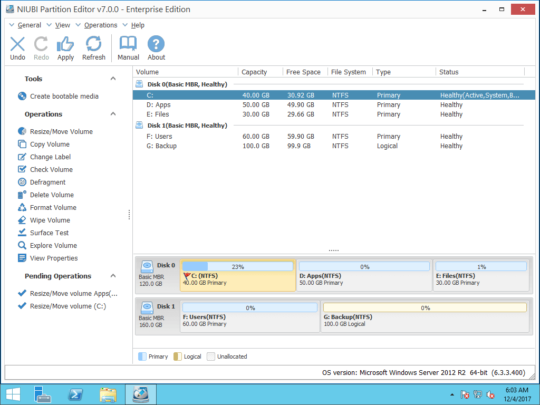Image resolution: width=540 pixels, height=405 pixels.
Task: Click the Action Center flag tray icon
Action: click(465, 394)
